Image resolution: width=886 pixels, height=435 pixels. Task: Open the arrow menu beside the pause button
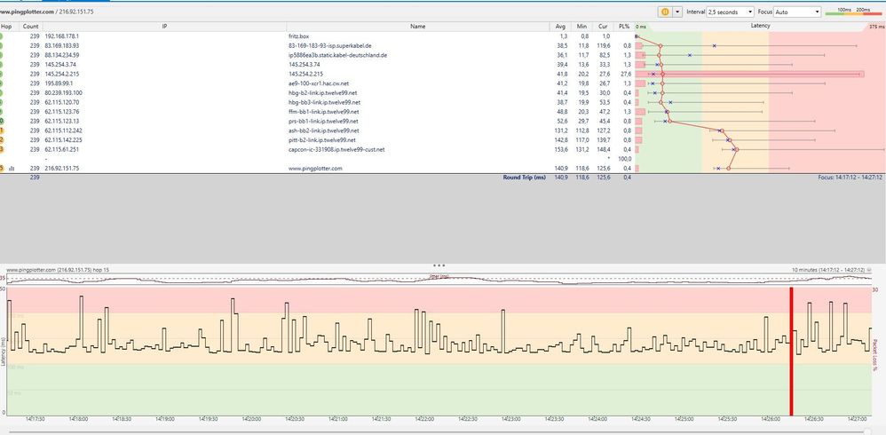(677, 12)
